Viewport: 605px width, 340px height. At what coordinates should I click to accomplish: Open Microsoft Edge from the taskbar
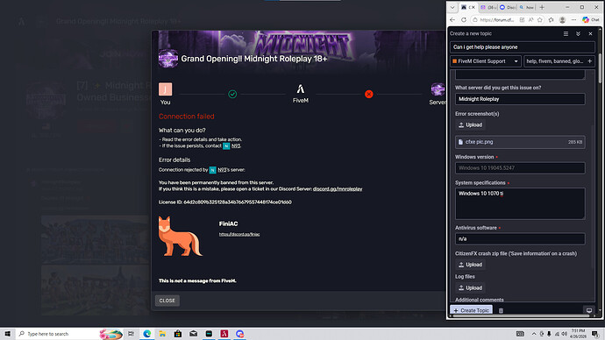pos(147,334)
